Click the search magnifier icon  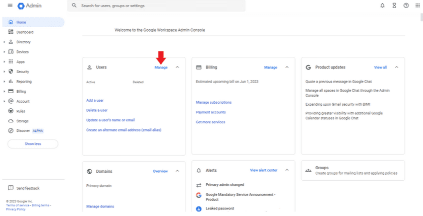click(x=74, y=6)
